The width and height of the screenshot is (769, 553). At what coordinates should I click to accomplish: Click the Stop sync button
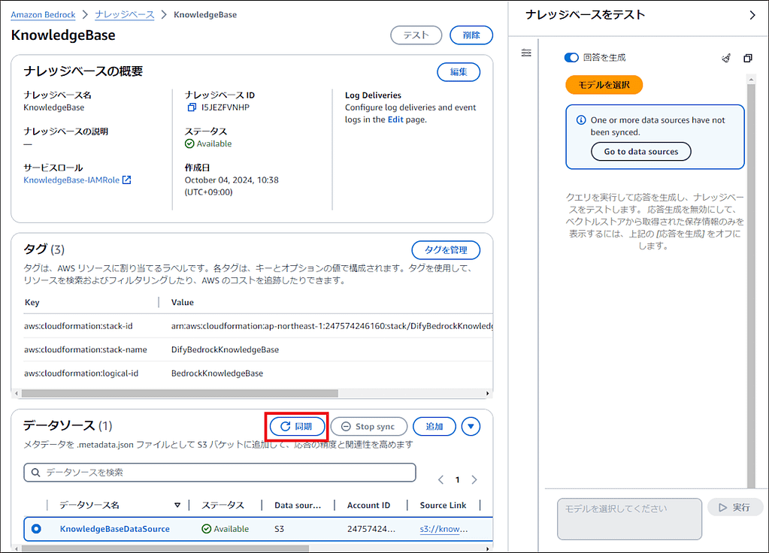pyautogui.click(x=368, y=427)
